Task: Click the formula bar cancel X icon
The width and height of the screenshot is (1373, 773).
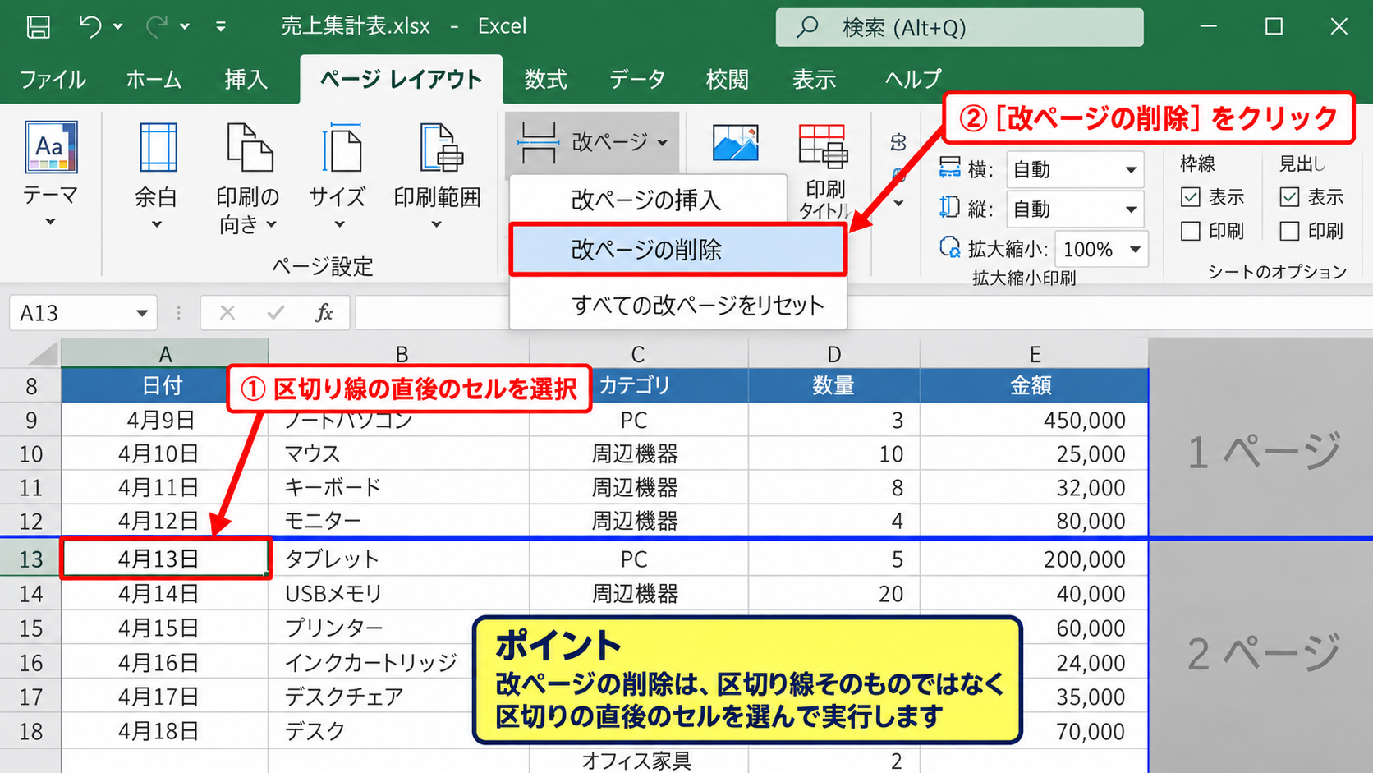Action: [227, 313]
